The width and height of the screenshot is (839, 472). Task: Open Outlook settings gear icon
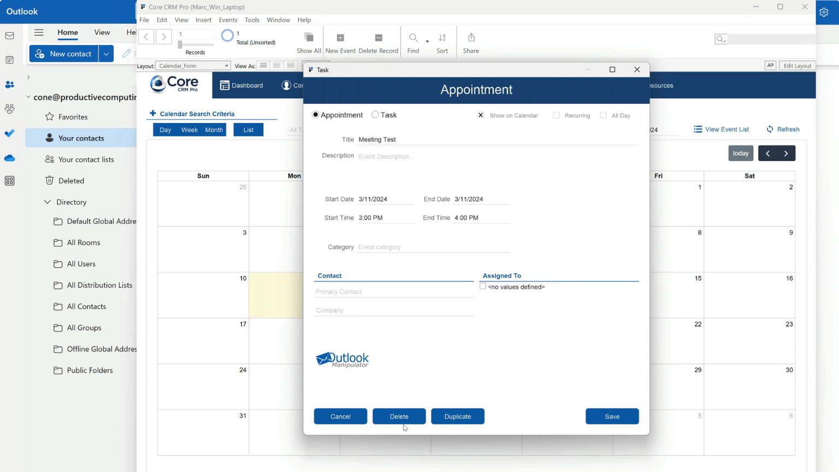click(824, 12)
